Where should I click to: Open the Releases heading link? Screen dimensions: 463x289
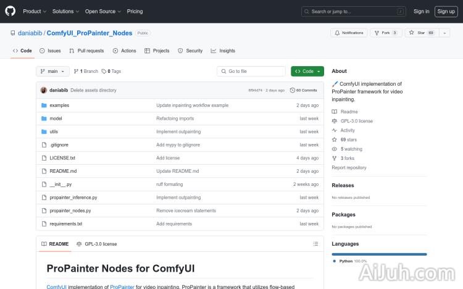pos(343,185)
